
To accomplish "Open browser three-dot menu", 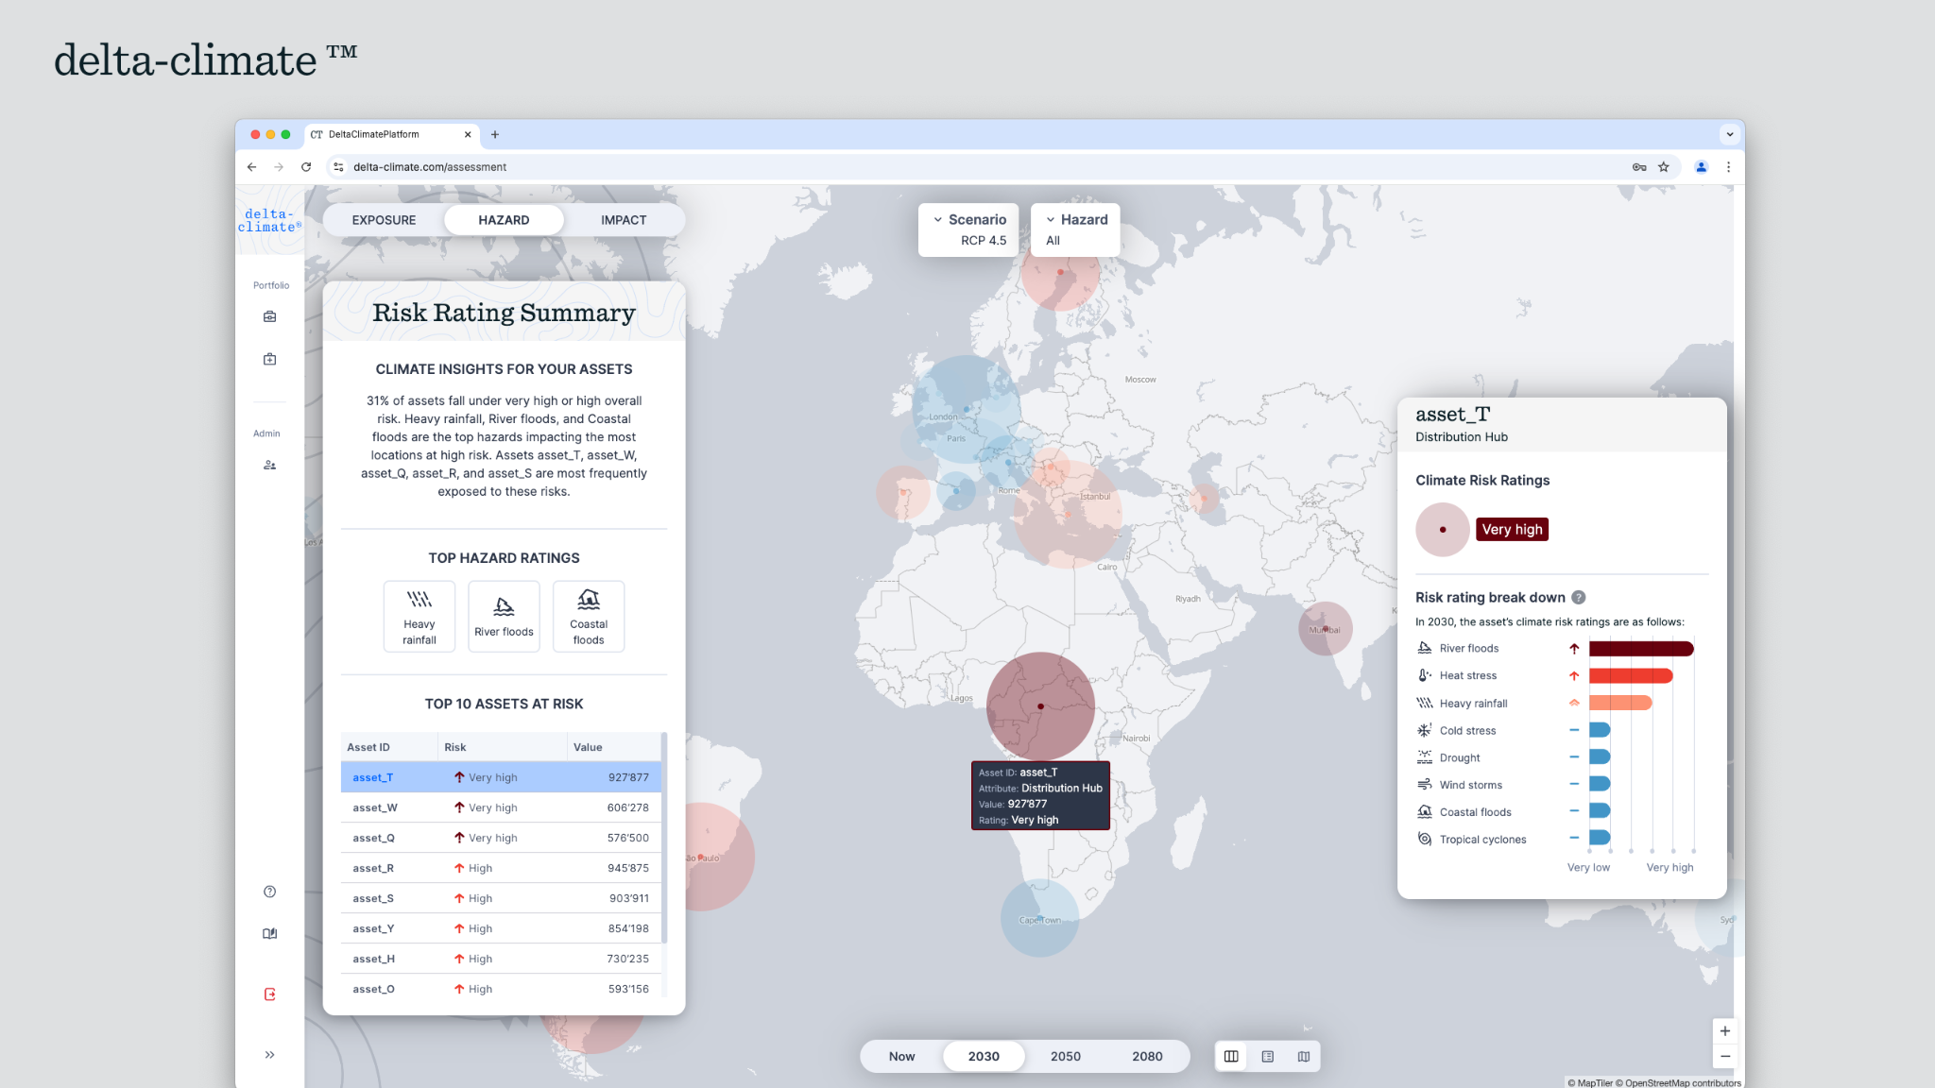I will pyautogui.click(x=1728, y=167).
